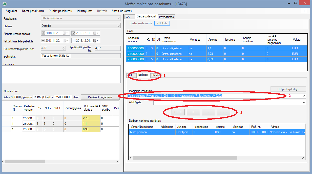Click Saglabāt to save the event
The width and height of the screenshot is (312, 174).
11,11
